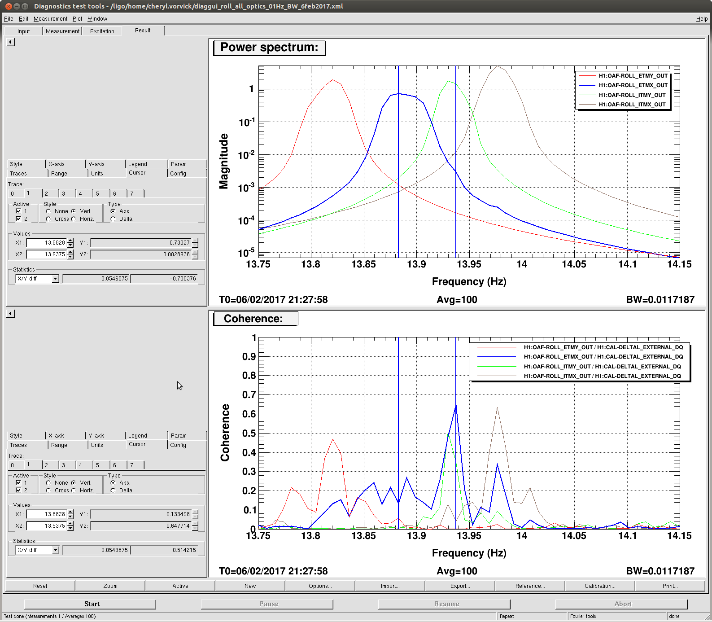The image size is (712, 622).
Task: Open the Edit menu
Action: click(x=23, y=19)
